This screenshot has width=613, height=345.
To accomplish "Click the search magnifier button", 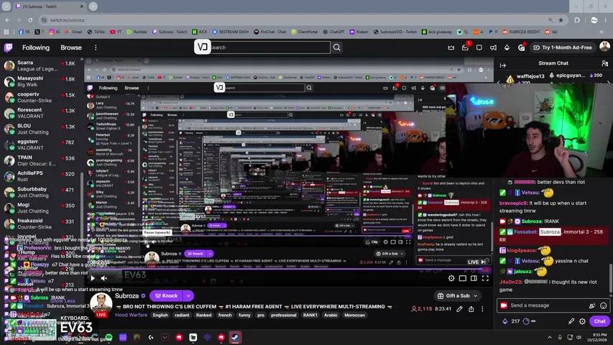I will [x=336, y=47].
